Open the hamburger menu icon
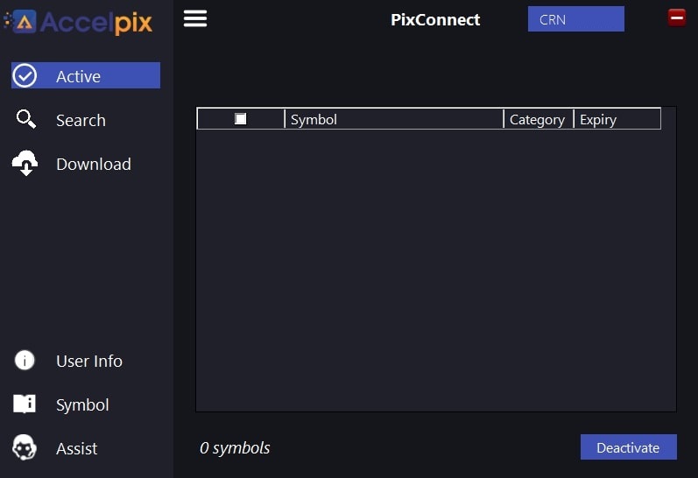The width and height of the screenshot is (698, 478). coord(195,18)
